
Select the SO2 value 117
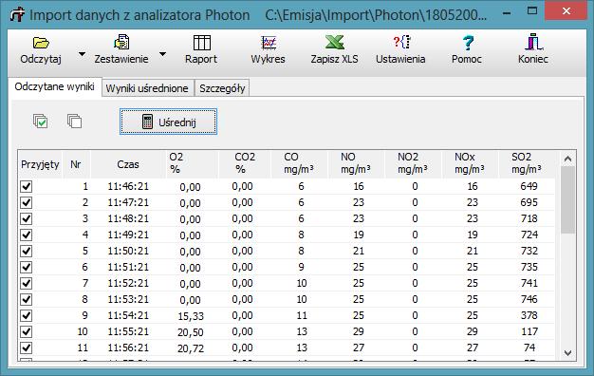point(529,331)
